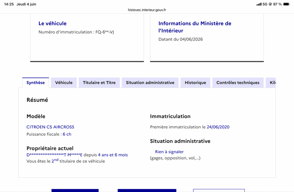
Task: Open the Véhicule tab
Action: point(64,83)
